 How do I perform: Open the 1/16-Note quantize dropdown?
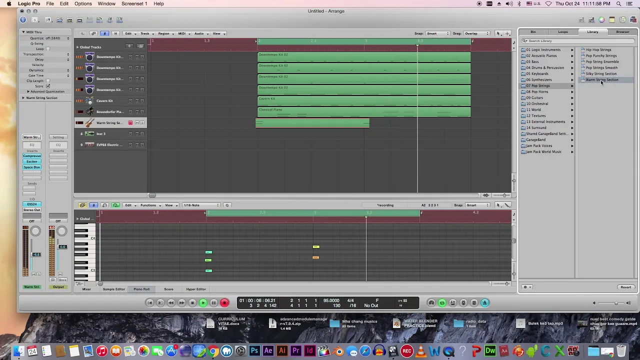(x=201, y=205)
